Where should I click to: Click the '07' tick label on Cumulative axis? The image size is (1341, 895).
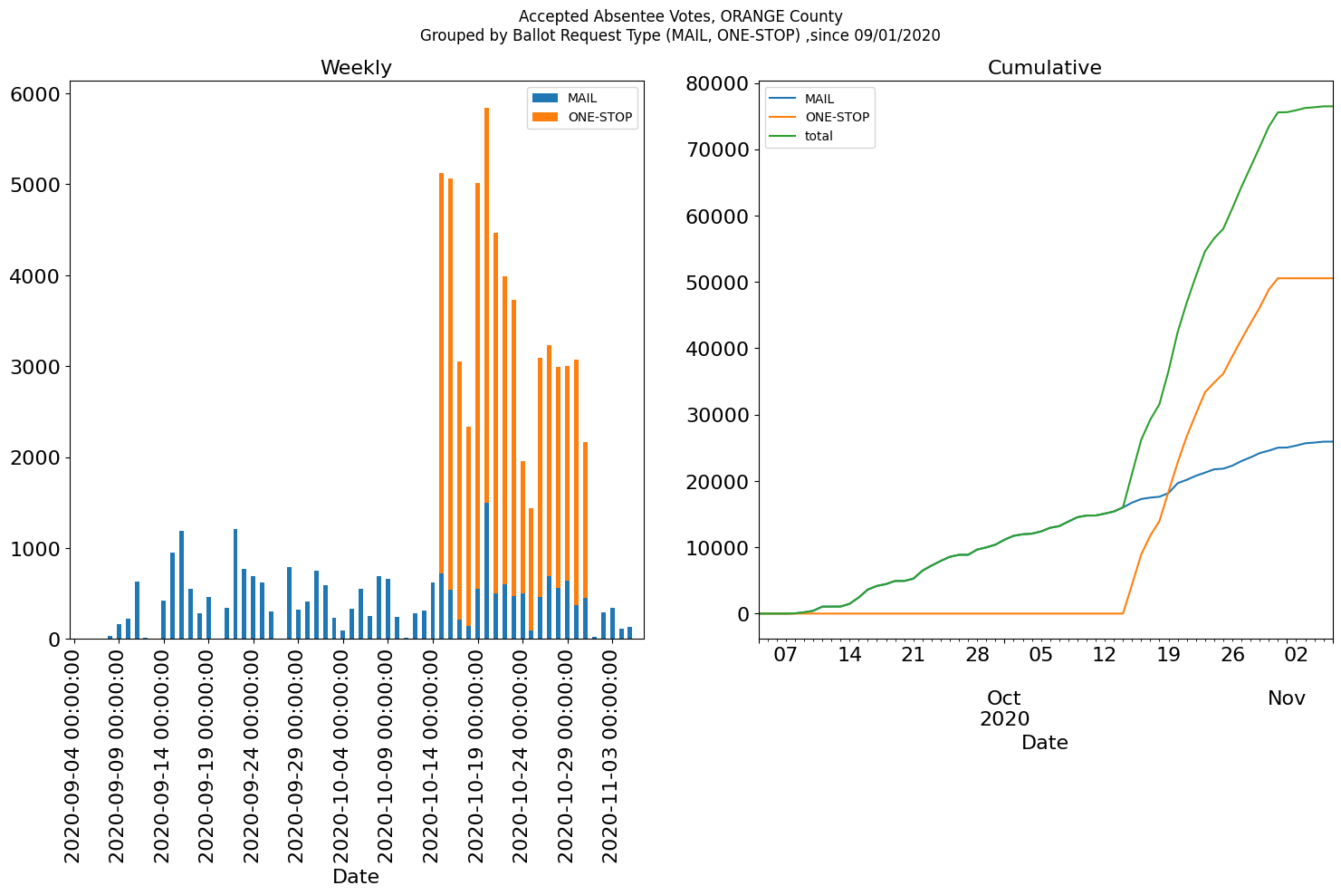coord(786,654)
